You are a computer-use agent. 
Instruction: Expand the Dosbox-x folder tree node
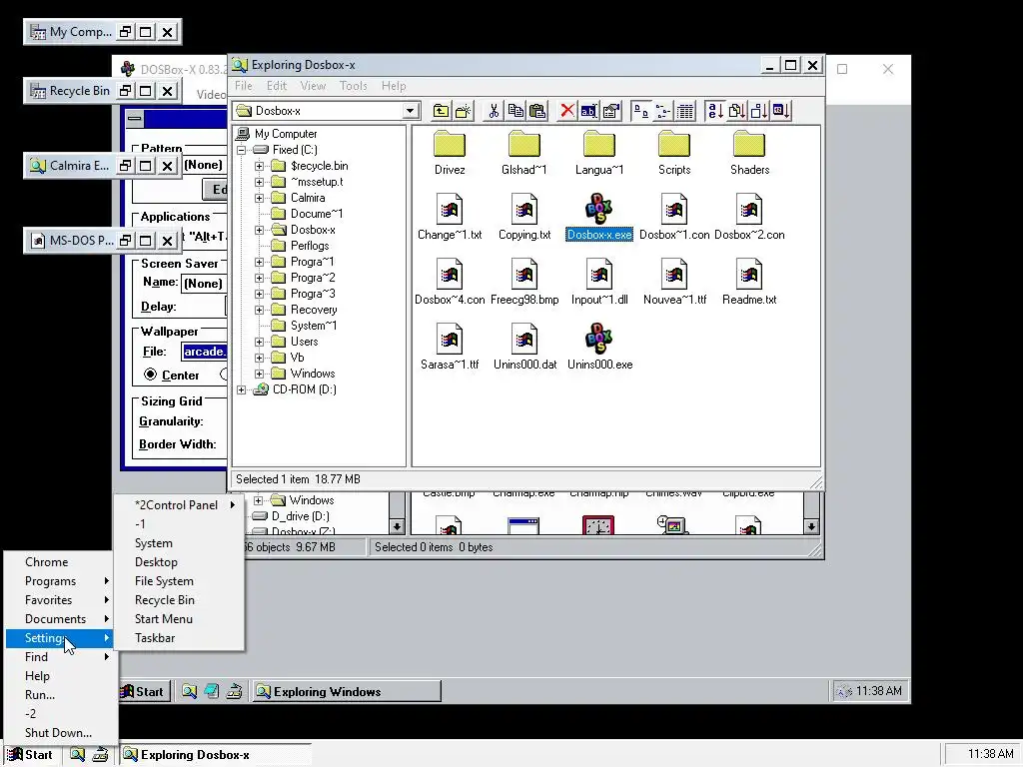pos(259,230)
